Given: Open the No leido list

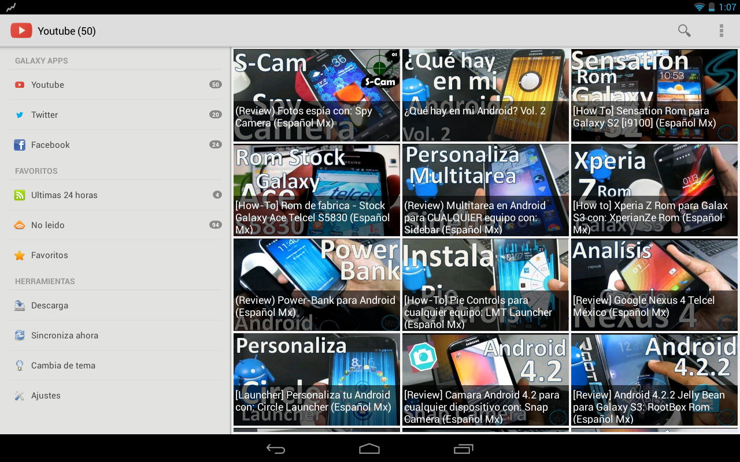Looking at the screenshot, I should (116, 225).
